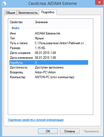Click the Ярлык type value
This screenshot has width=104, height=137.
point(39,38)
